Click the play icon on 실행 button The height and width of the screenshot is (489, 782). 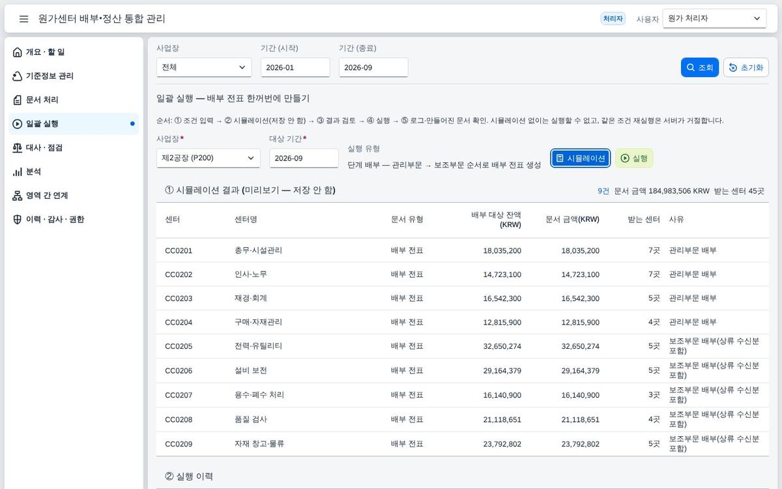click(x=625, y=158)
